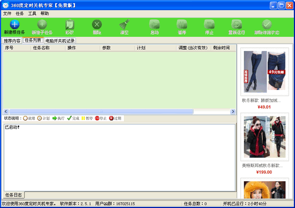Select the 任务日志 tab at bottom
The width and height of the screenshot is (295, 208).
click(13, 195)
